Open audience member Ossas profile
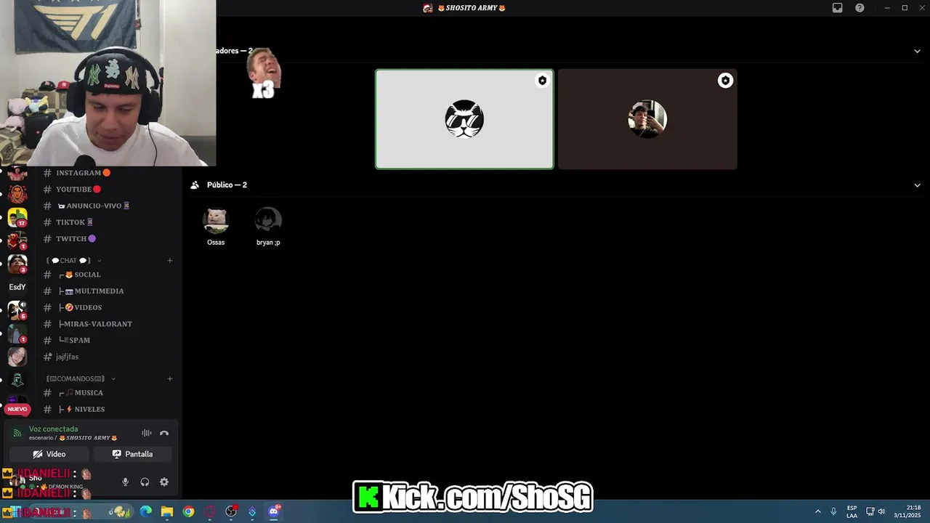 (216, 226)
